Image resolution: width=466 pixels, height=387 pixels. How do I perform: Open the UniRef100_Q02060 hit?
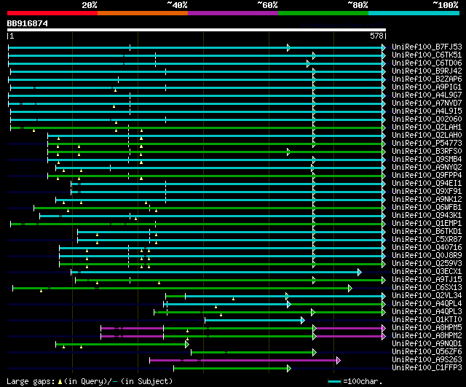coord(427,120)
